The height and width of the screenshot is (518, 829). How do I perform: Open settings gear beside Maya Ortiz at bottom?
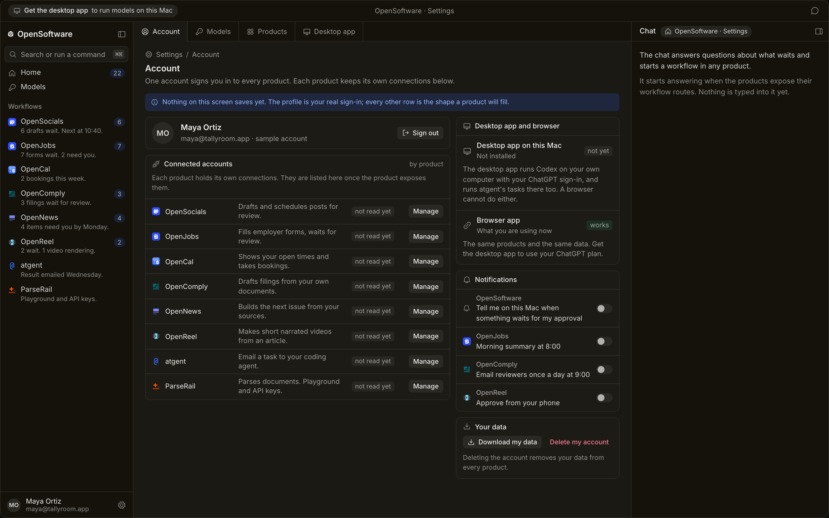pyautogui.click(x=121, y=505)
